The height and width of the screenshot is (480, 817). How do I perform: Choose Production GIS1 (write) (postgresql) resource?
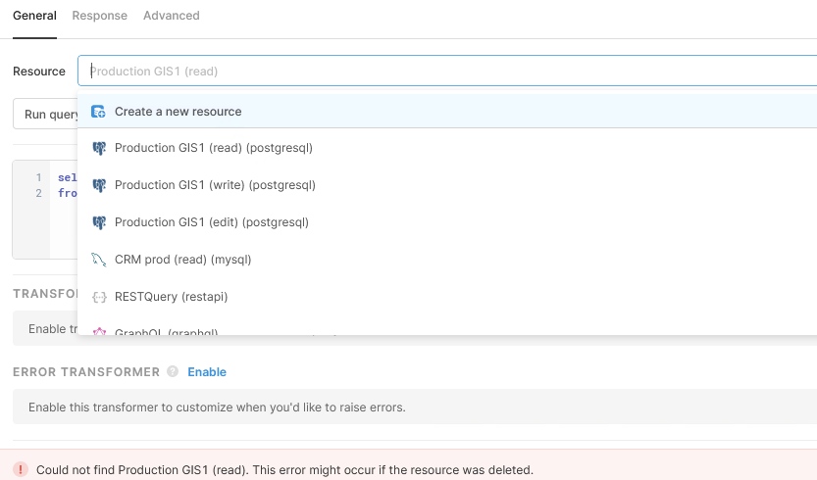click(215, 185)
